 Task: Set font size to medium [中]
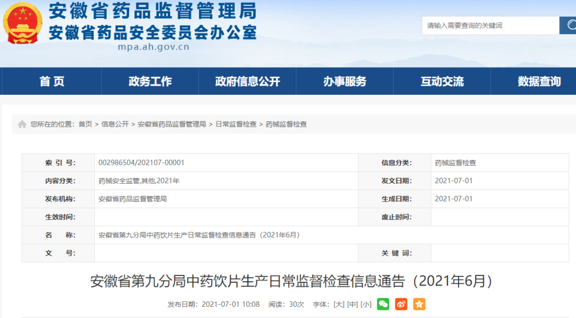click(352, 305)
